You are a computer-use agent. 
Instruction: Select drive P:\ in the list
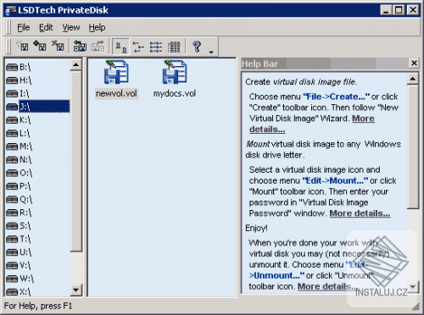tap(19, 186)
